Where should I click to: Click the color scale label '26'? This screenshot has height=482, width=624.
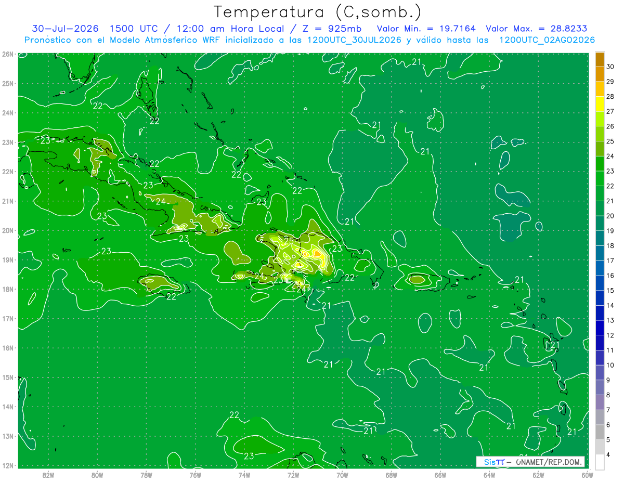pos(610,126)
